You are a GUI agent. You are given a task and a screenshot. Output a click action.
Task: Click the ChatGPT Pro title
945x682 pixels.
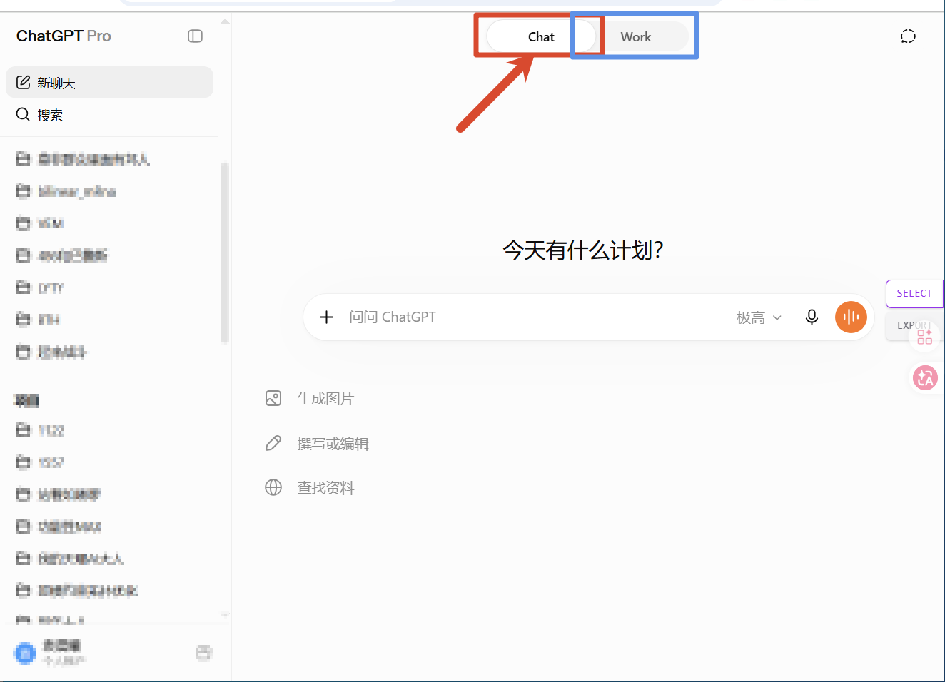pyautogui.click(x=64, y=36)
